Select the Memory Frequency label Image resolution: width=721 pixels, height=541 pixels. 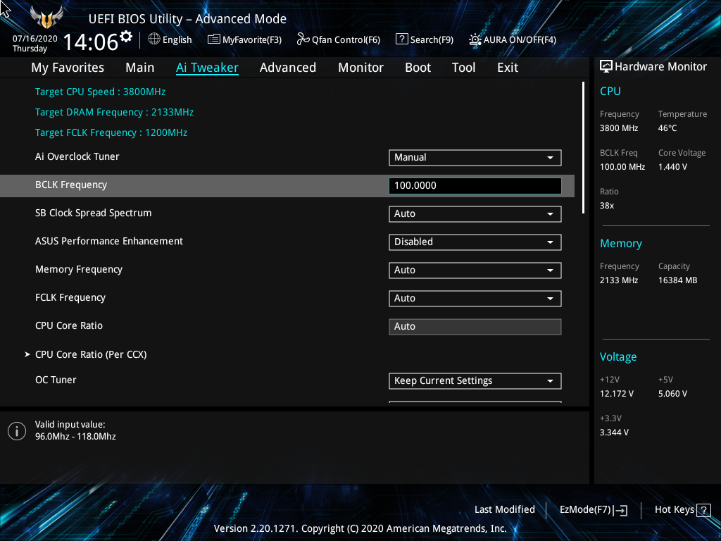pos(79,270)
